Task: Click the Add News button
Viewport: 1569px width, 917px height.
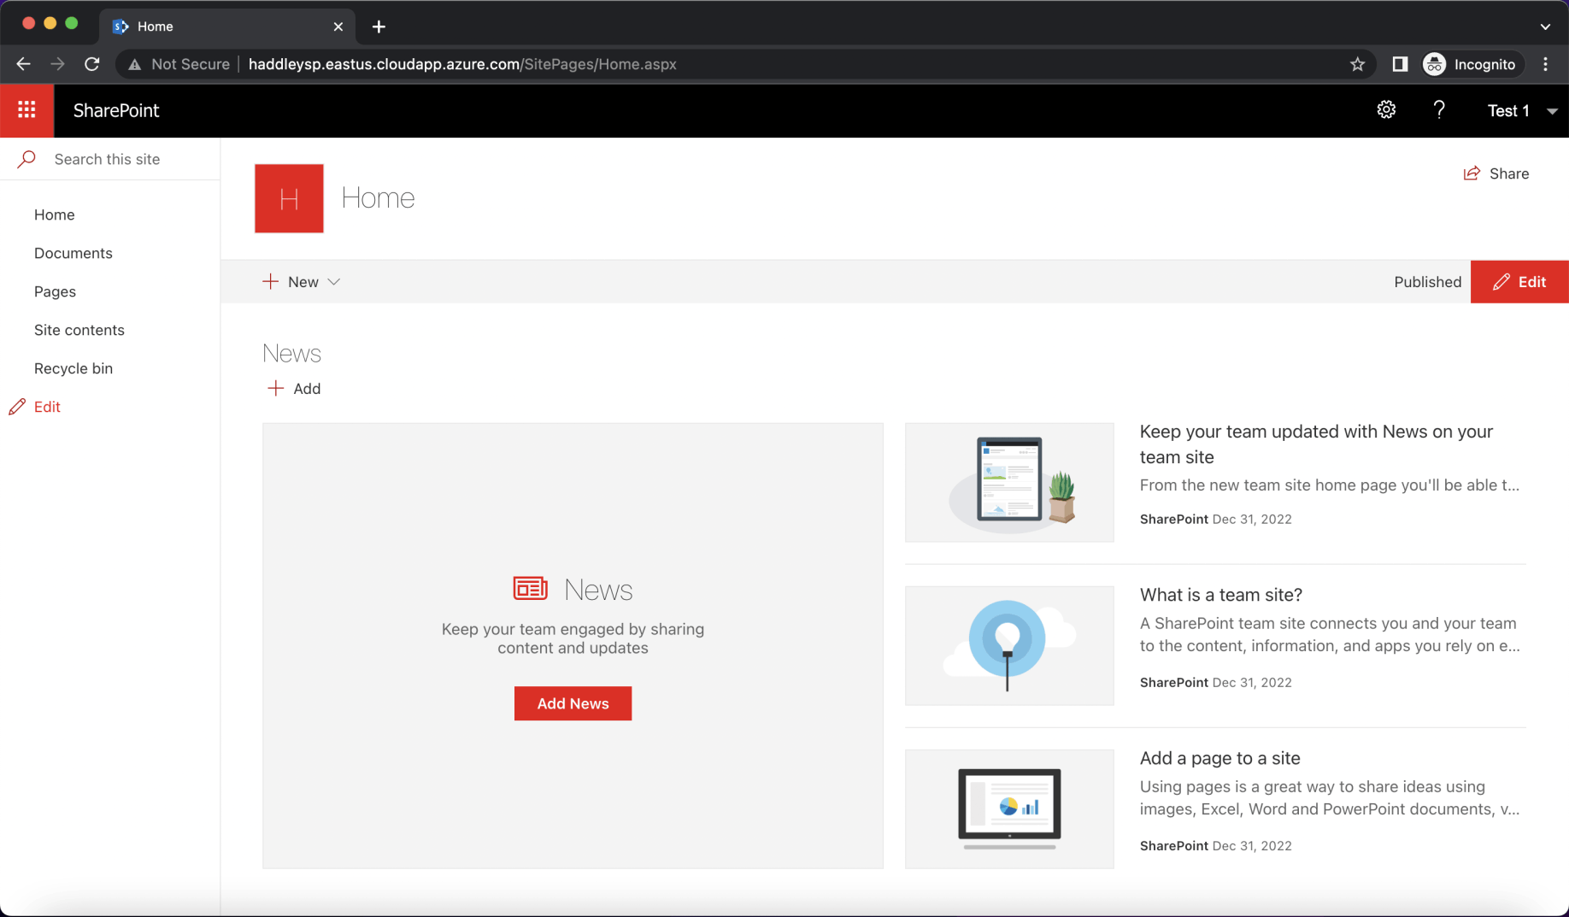Action: 573,703
